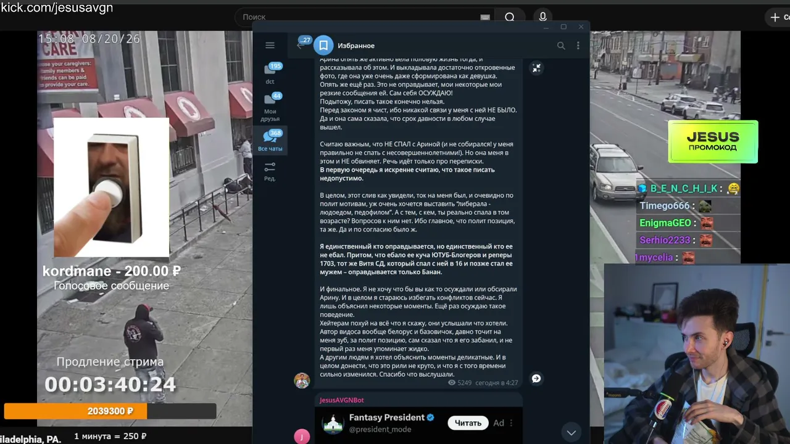Screen dimensions: 790x444
Task: Click the magnifier search button in browser
Action: pyautogui.click(x=510, y=17)
